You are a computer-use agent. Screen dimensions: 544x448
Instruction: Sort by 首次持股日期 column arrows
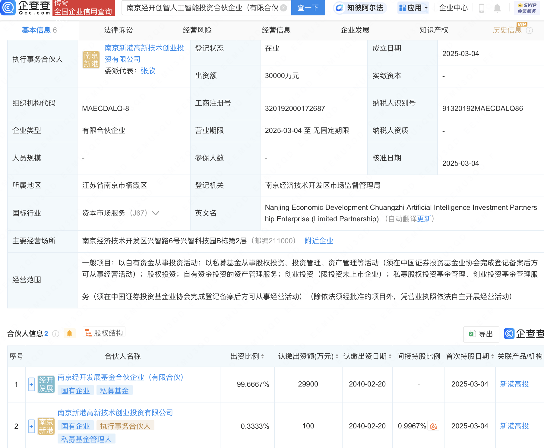pos(492,356)
